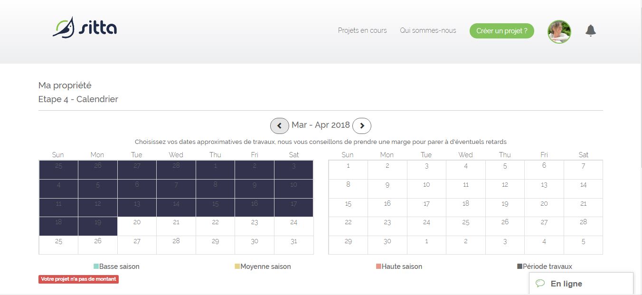Select March 23 in the left calendar

tap(255, 227)
